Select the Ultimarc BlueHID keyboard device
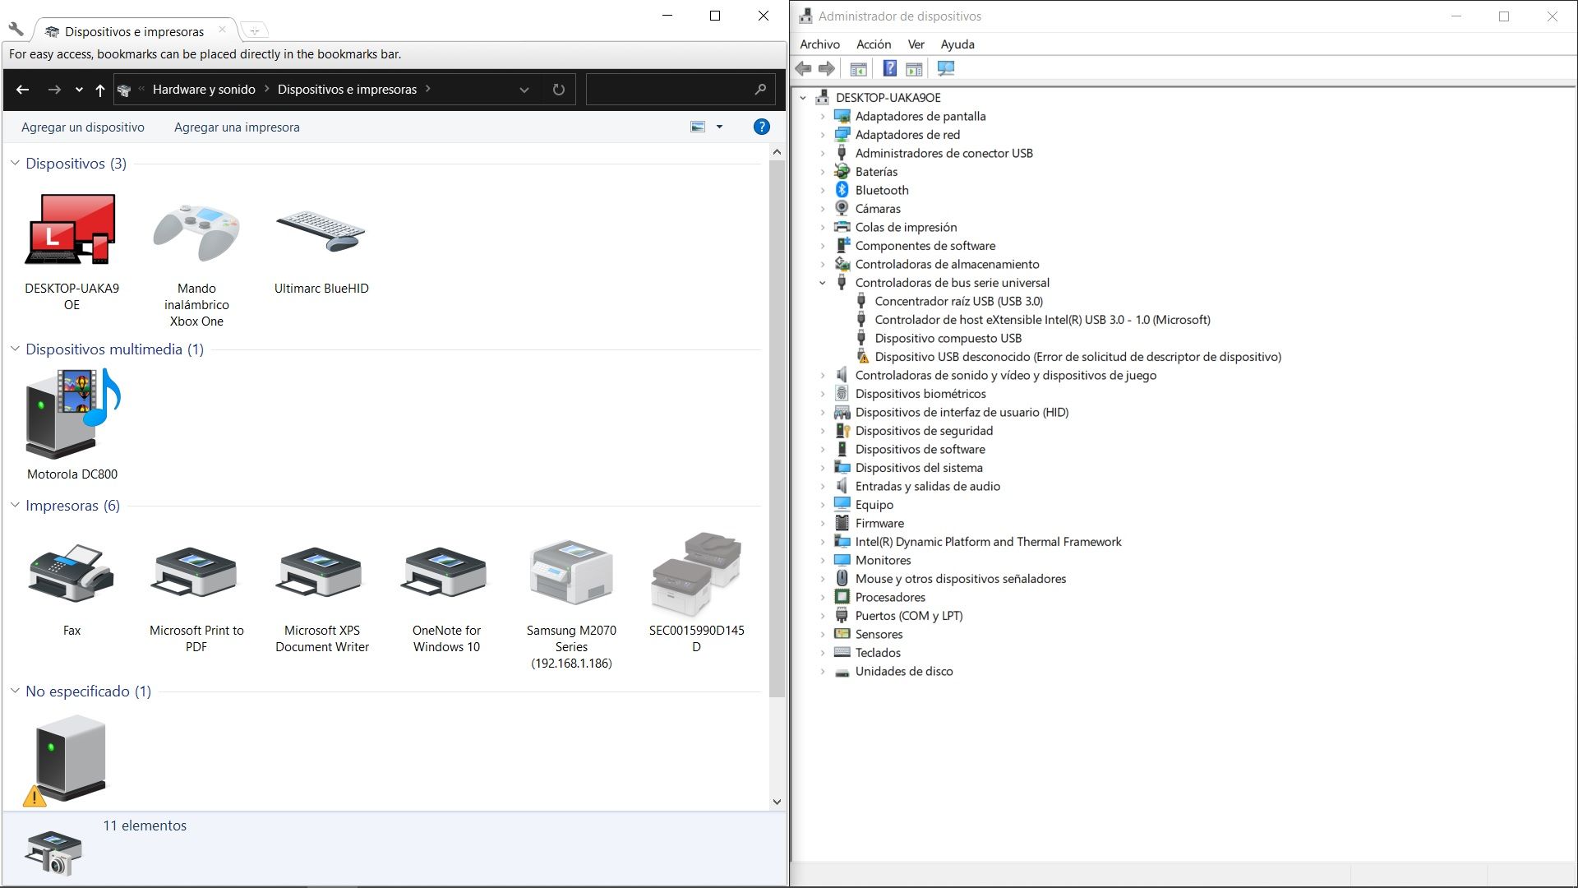The width and height of the screenshot is (1578, 888). [321, 231]
